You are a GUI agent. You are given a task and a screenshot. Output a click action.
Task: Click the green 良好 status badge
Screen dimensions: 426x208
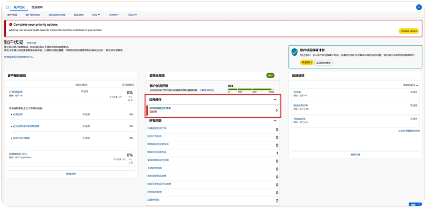tap(270, 76)
